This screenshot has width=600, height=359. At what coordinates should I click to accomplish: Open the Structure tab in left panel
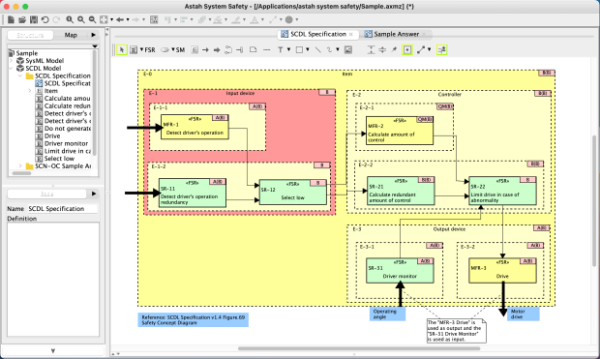pyautogui.click(x=30, y=35)
